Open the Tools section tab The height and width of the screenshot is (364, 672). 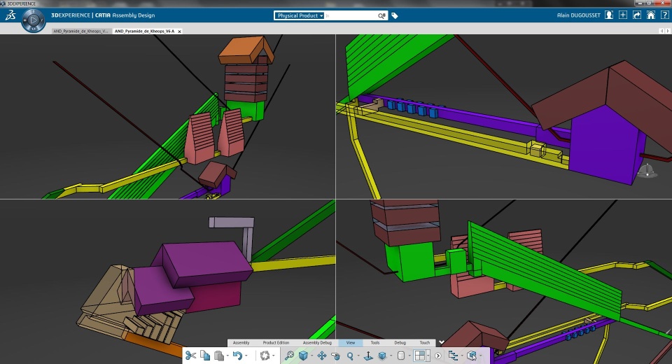(x=375, y=342)
